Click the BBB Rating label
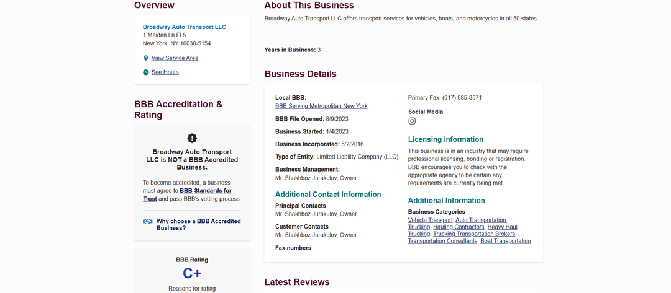Viewport: 671px width, 293px height. 192,260
